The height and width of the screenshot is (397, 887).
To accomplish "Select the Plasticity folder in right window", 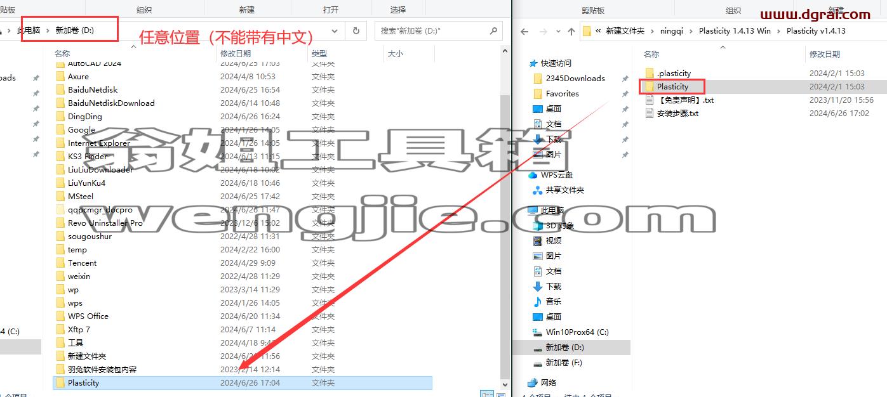I will coord(672,86).
